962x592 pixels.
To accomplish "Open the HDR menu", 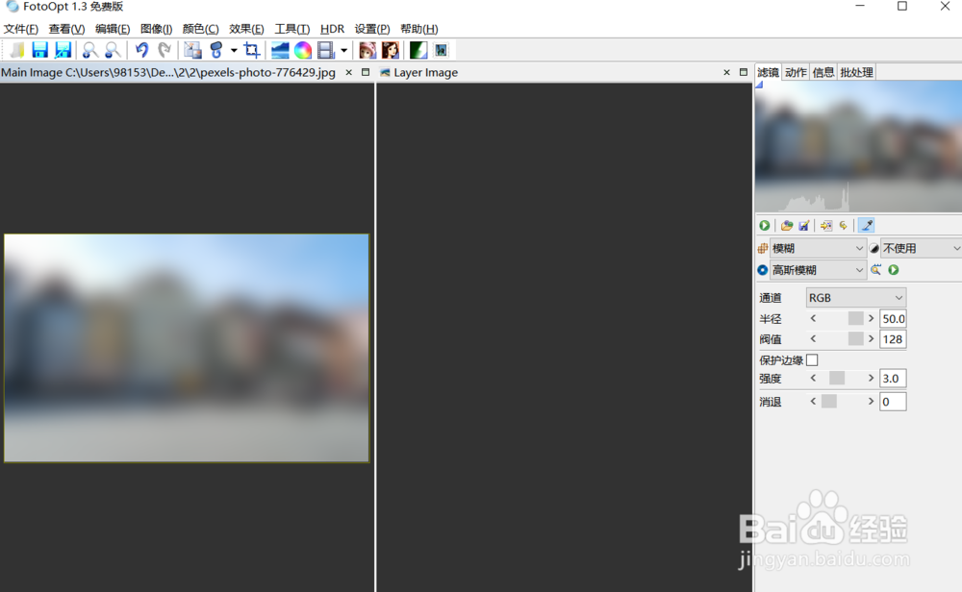I will 332,29.
